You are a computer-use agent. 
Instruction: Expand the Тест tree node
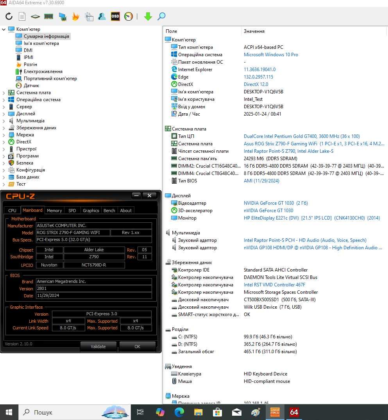pos(4,184)
